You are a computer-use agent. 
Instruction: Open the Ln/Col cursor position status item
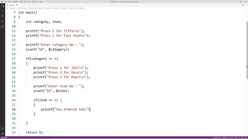[x=217, y=137]
